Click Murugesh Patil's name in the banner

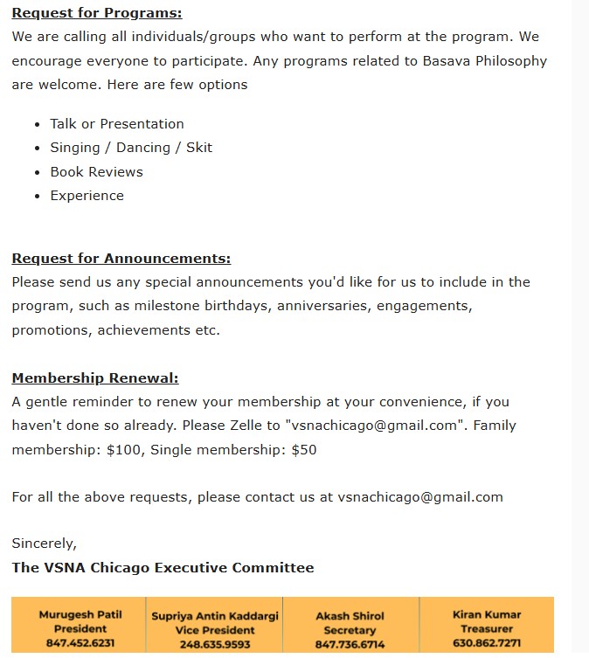coord(80,615)
